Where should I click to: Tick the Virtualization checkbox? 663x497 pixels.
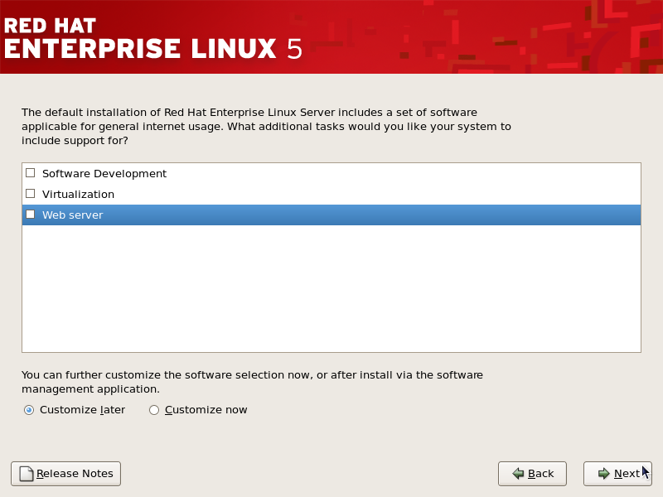[31, 194]
